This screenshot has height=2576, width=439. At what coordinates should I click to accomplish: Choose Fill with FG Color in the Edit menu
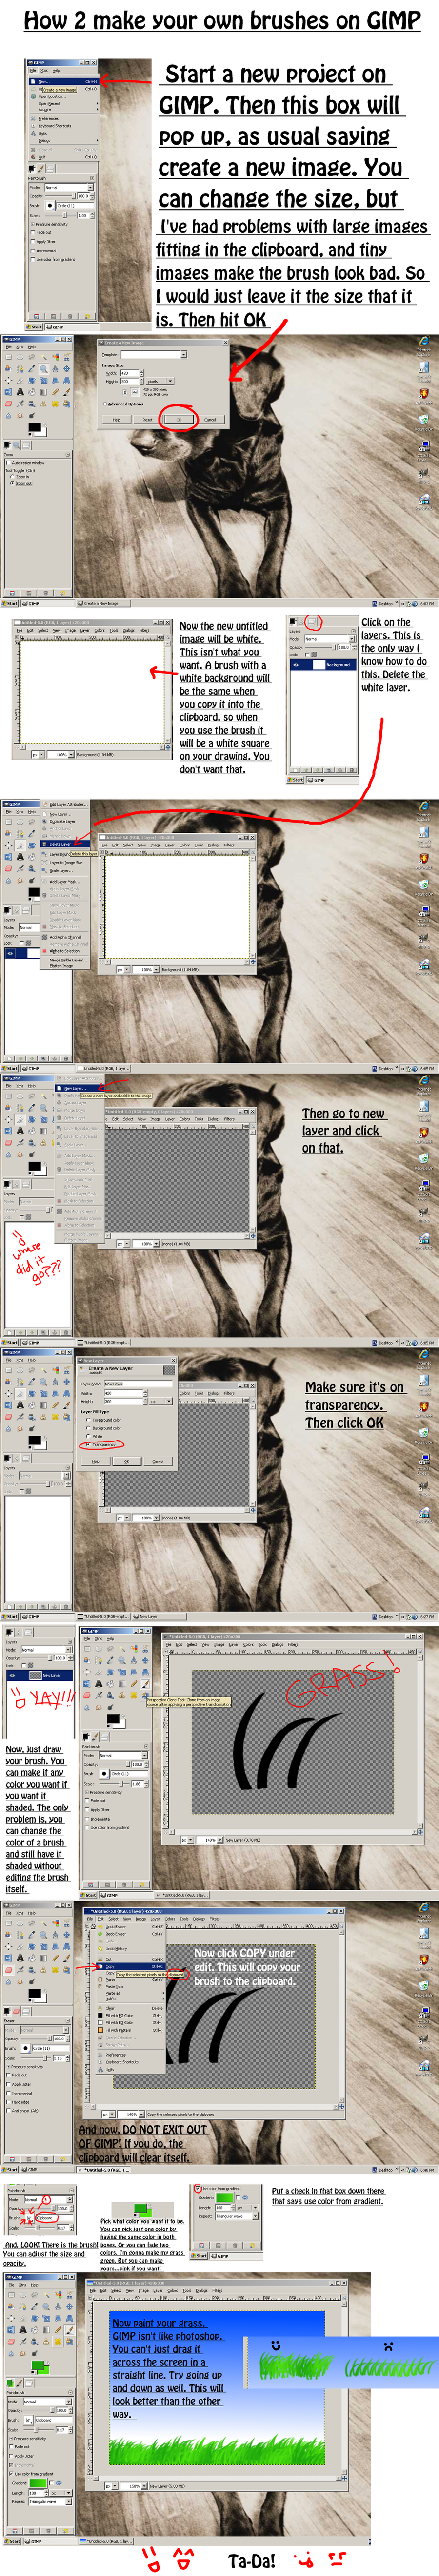131,2016
